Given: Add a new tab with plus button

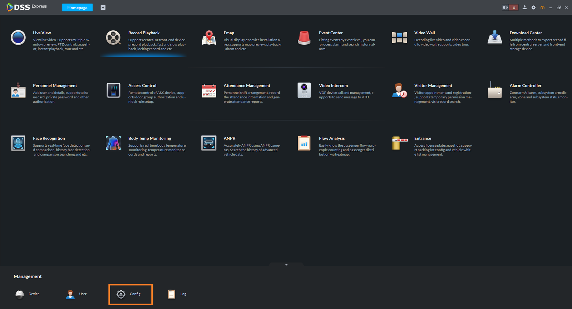Looking at the screenshot, I should coord(103,8).
